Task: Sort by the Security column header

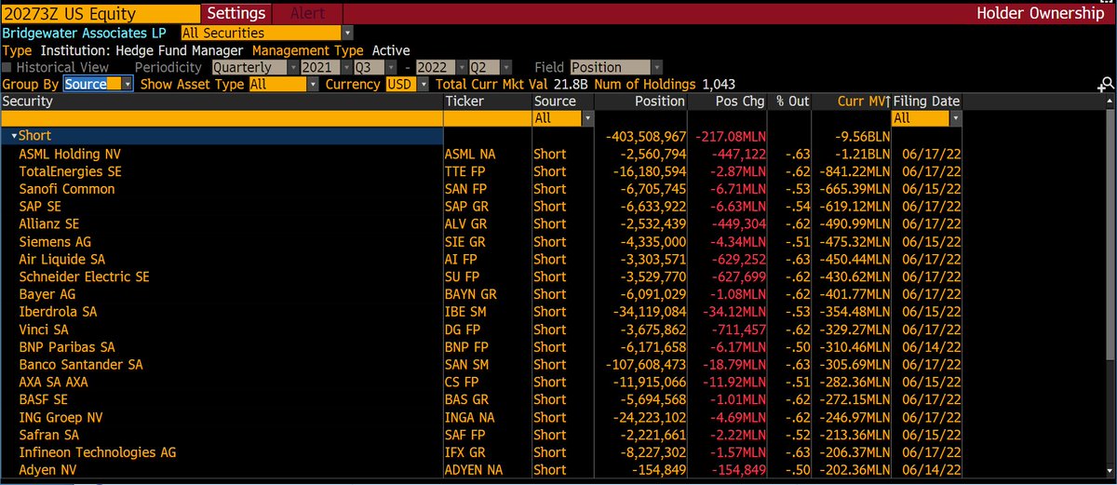Action: click(222, 101)
